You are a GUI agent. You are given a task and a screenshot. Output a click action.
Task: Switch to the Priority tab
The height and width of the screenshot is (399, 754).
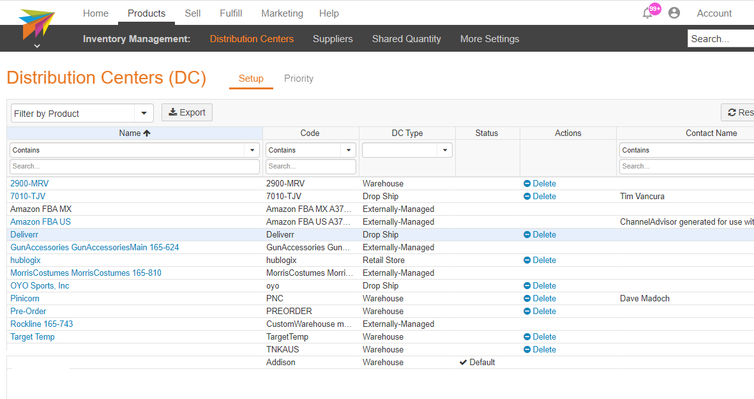pos(299,79)
